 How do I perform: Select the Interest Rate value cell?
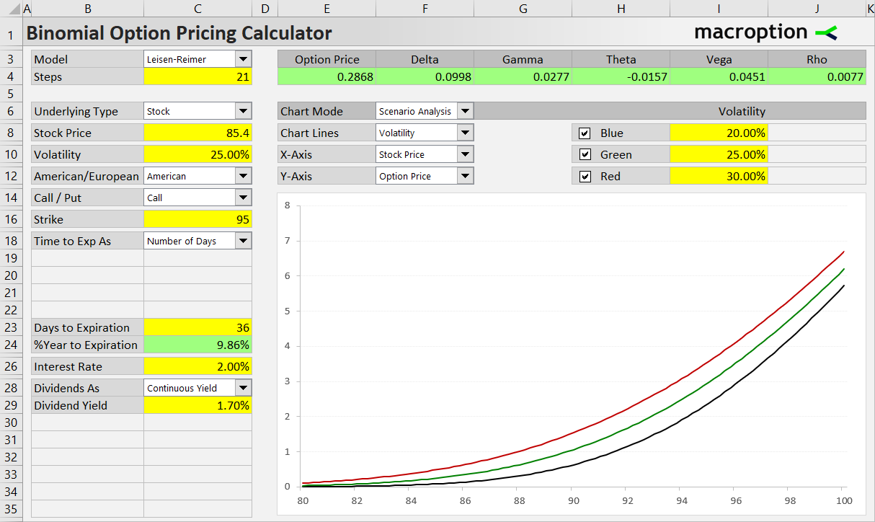point(198,366)
